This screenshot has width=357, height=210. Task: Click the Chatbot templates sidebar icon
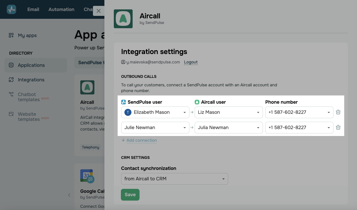11,94
